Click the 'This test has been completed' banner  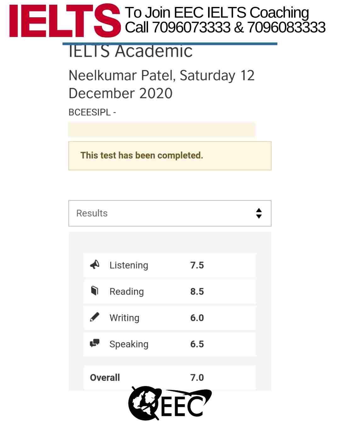click(x=170, y=156)
